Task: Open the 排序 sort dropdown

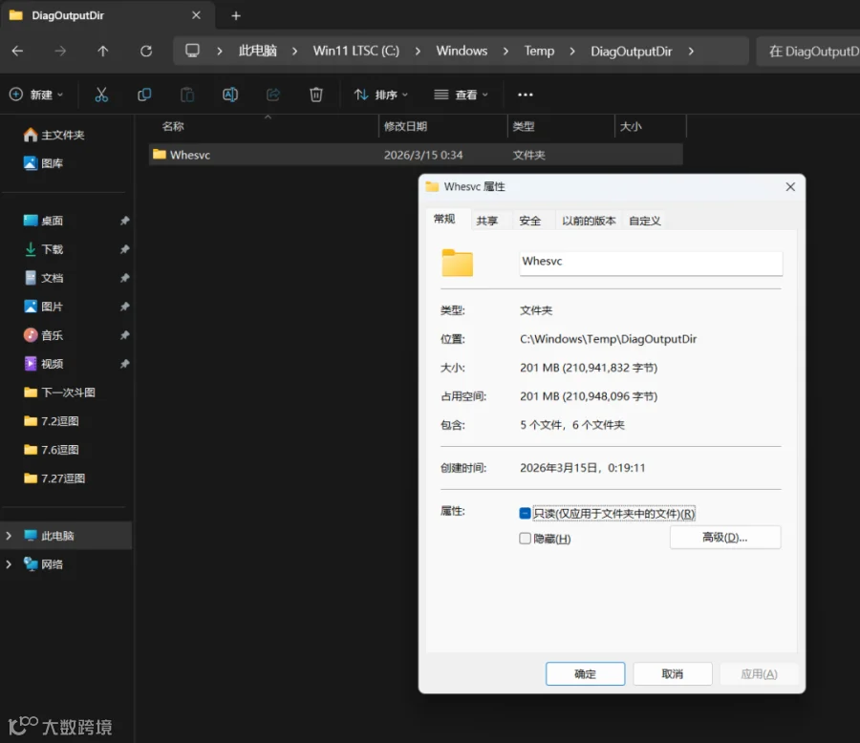Action: tap(380, 95)
